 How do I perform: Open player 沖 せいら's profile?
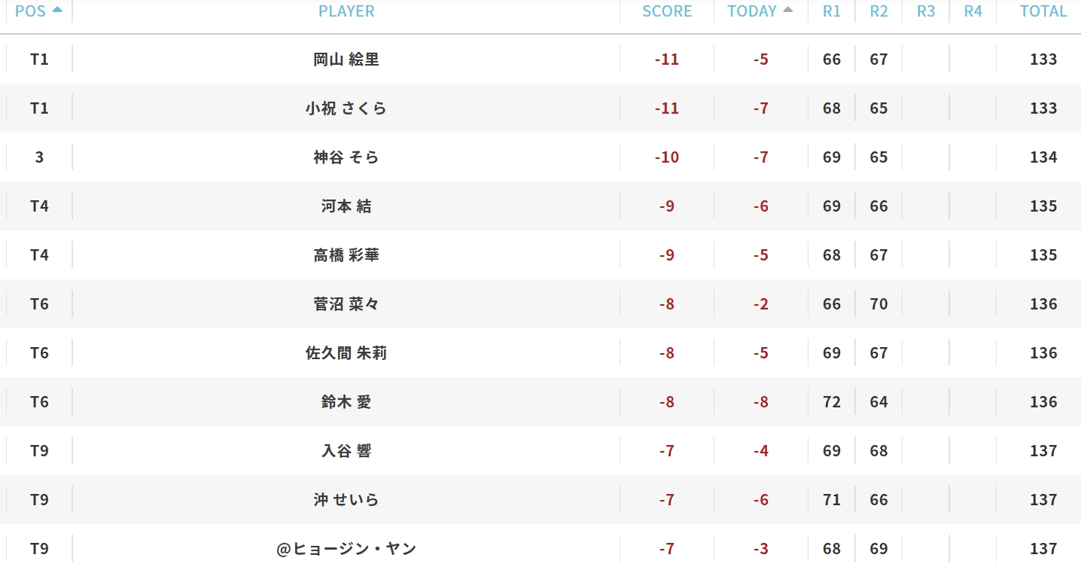[346, 500]
